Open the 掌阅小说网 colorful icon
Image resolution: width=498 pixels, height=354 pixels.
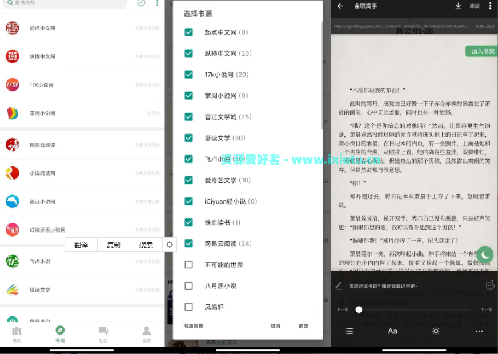coord(13,113)
